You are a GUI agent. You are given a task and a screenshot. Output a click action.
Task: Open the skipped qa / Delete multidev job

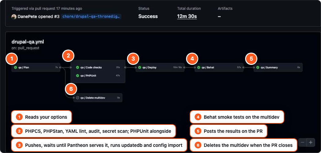click(x=98, y=98)
